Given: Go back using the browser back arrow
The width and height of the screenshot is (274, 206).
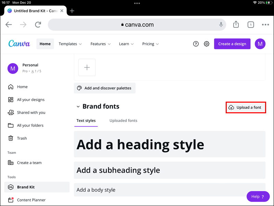Looking at the screenshot, I should (9, 24).
